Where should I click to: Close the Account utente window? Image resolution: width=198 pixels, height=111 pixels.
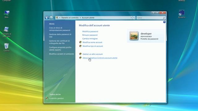pos(163,13)
